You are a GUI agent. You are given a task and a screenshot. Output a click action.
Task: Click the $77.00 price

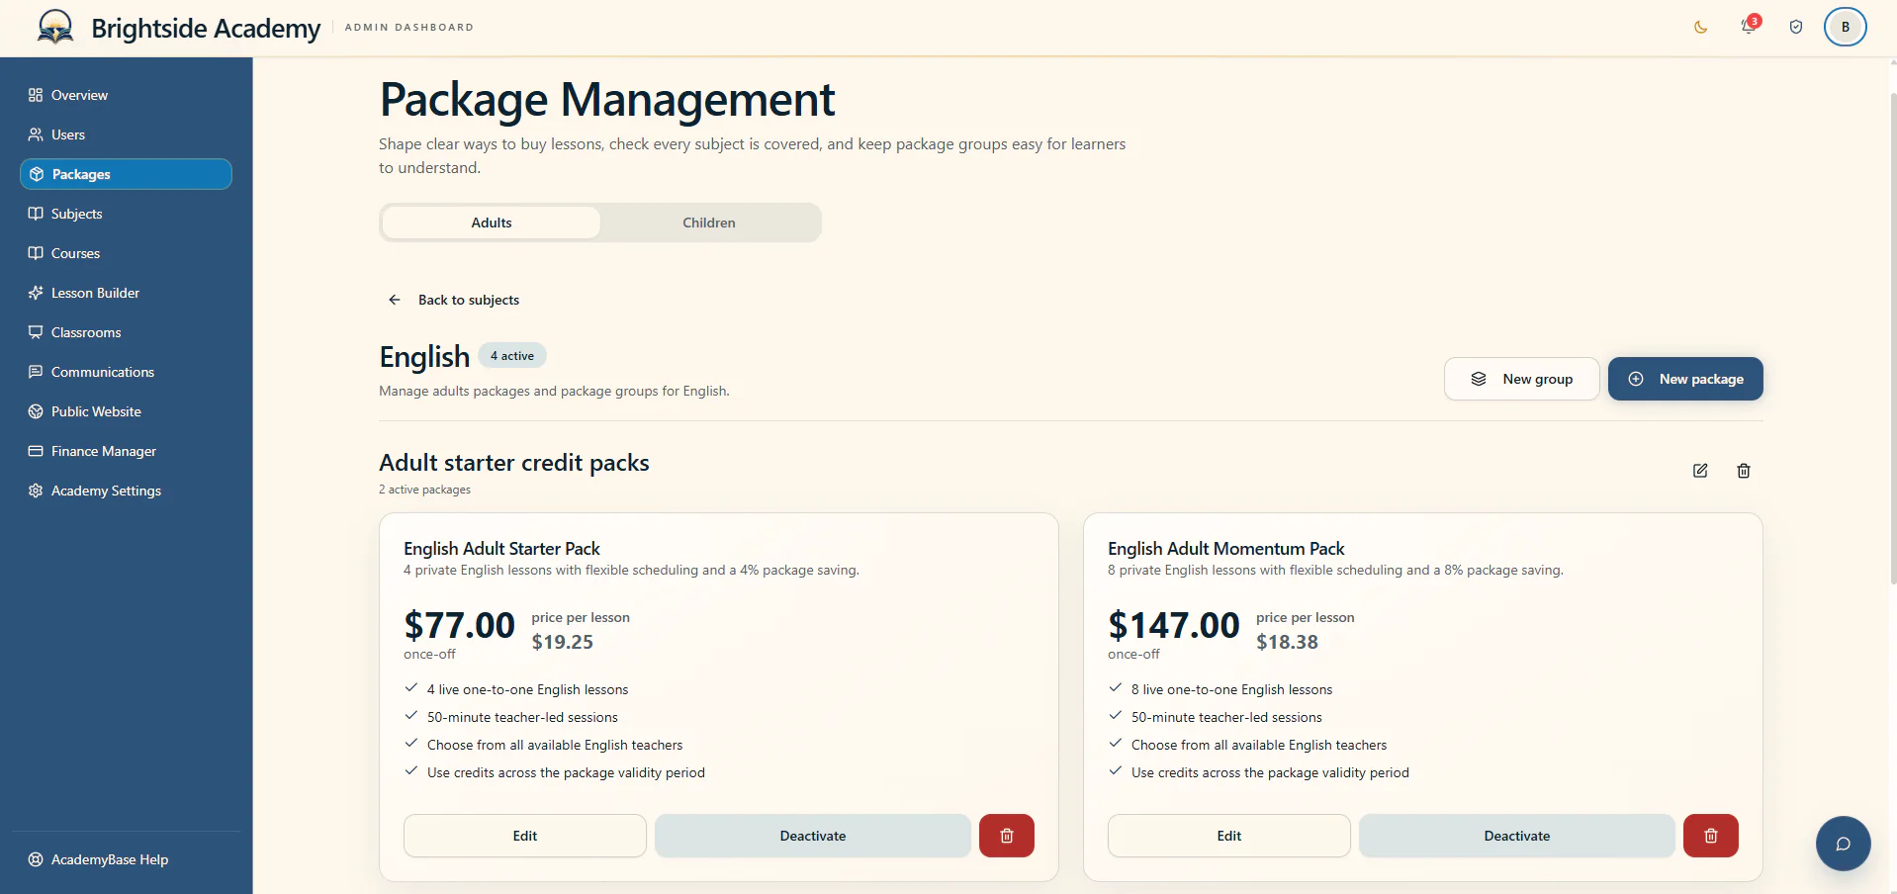(459, 625)
